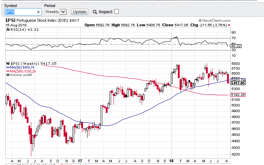
Task: Click the RSI 70 axis label
Action: point(234,38)
